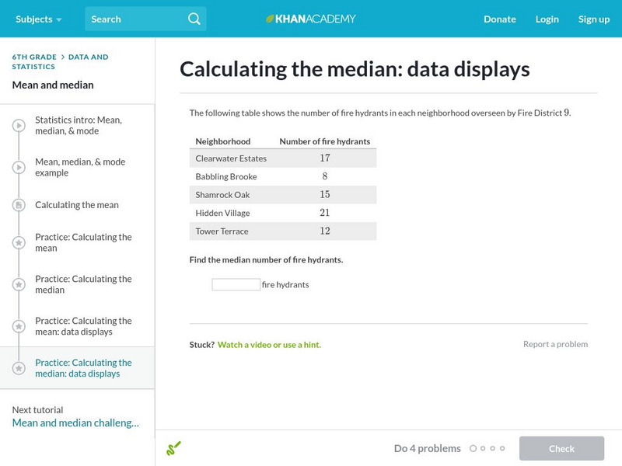Click the Search text field
The image size is (622, 466).
(x=136, y=19)
